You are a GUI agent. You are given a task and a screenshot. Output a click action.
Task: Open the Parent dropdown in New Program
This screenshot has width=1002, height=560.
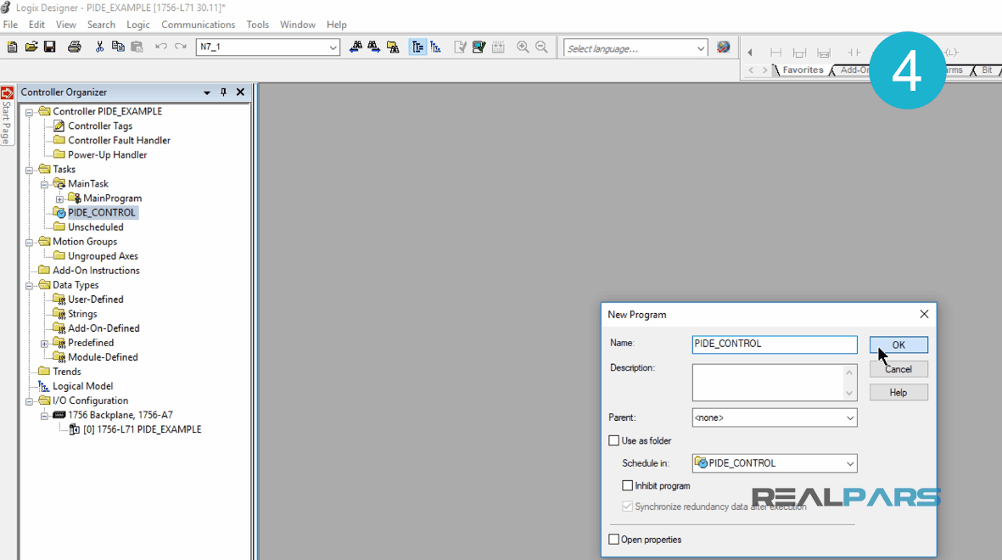click(x=850, y=418)
